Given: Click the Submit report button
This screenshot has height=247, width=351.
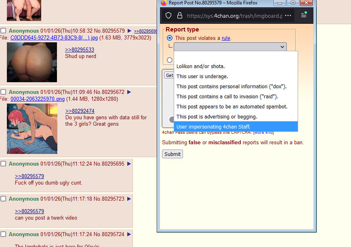Looking at the screenshot, I should click(x=172, y=154).
